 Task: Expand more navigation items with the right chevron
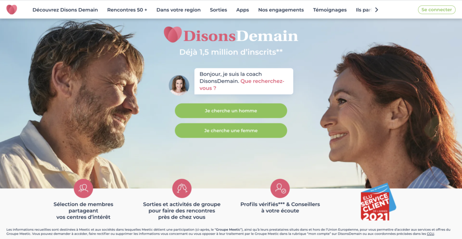click(x=377, y=10)
